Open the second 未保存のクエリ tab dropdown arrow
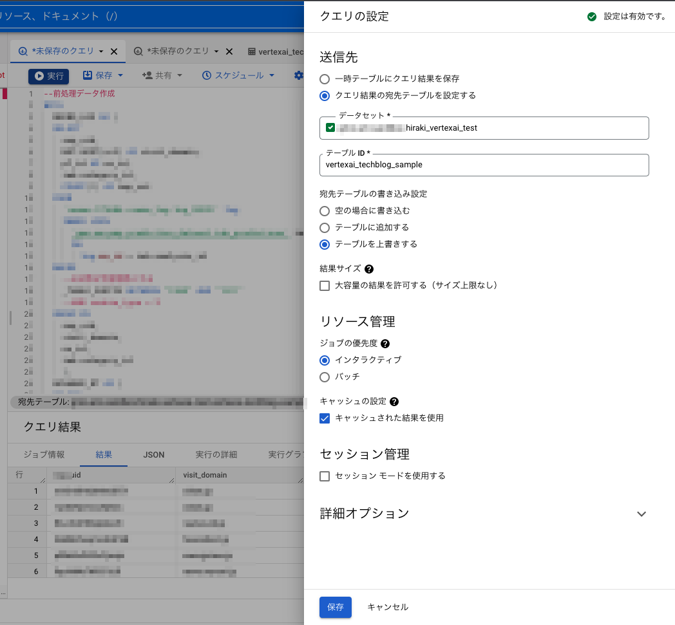 (216, 51)
